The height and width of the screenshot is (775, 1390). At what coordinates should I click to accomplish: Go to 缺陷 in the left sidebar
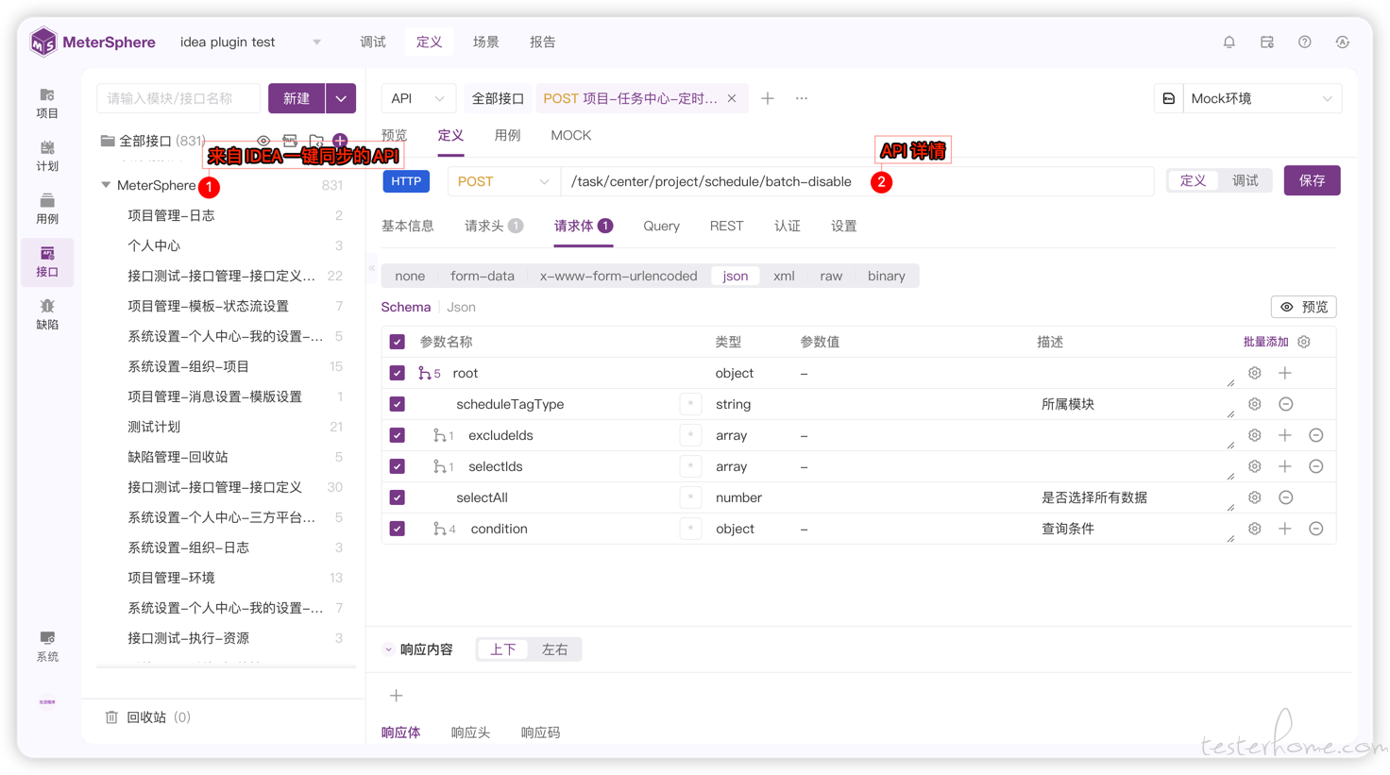47,315
